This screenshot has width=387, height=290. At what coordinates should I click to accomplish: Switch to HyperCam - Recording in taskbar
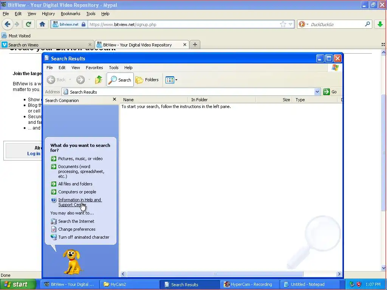click(x=249, y=284)
